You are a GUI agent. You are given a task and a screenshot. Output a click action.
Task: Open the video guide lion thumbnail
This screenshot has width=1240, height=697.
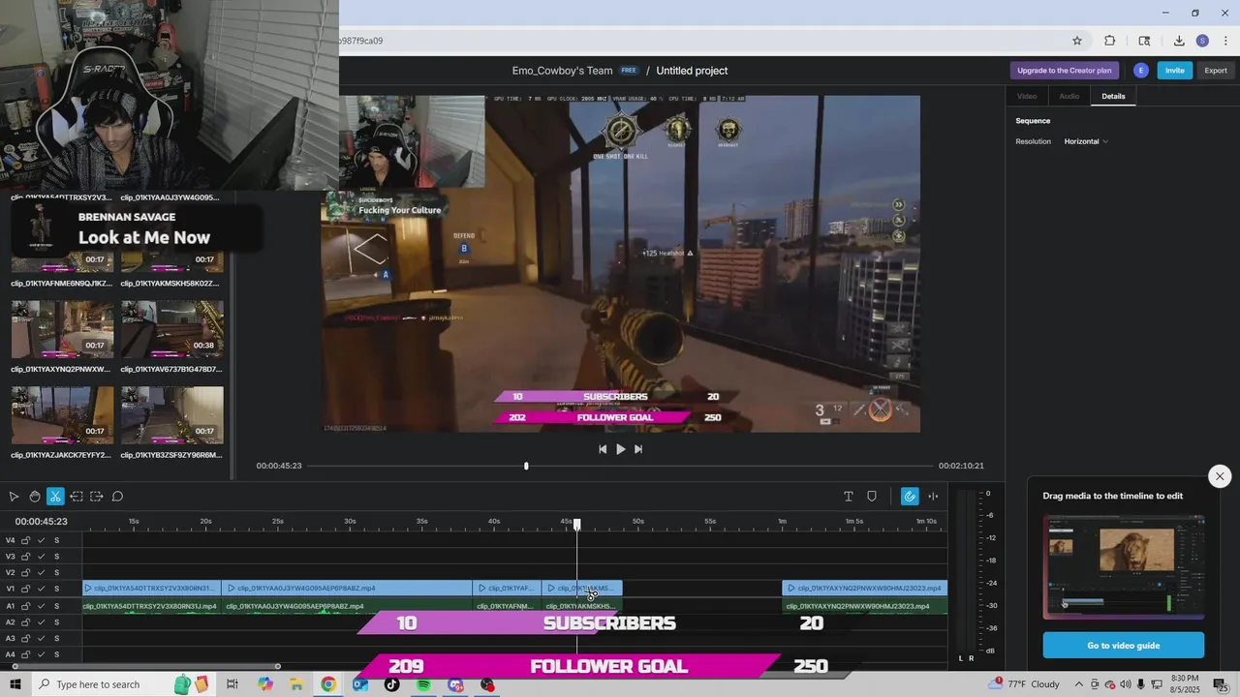(1124, 566)
